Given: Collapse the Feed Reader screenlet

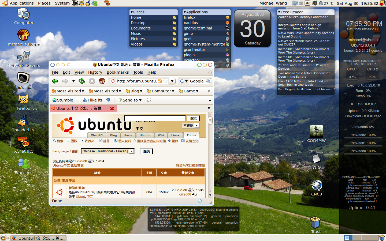Looking at the screenshot, I should coord(279,12).
